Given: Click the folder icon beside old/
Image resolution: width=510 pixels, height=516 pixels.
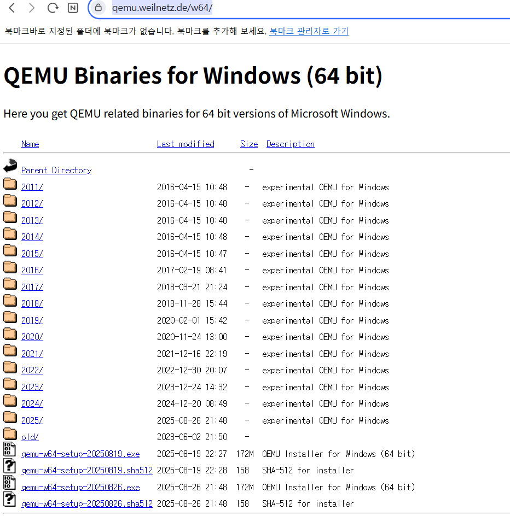Looking at the screenshot, I should pos(10,433).
